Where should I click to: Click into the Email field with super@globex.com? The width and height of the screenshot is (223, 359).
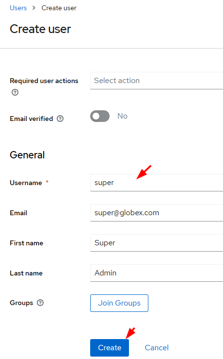(x=157, y=213)
